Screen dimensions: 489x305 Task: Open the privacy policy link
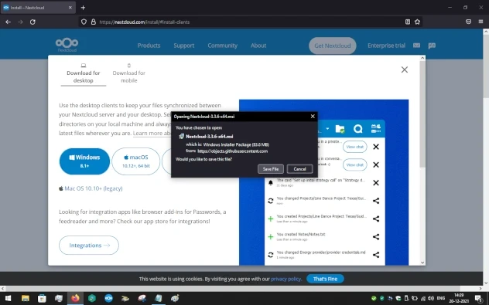[286, 279]
